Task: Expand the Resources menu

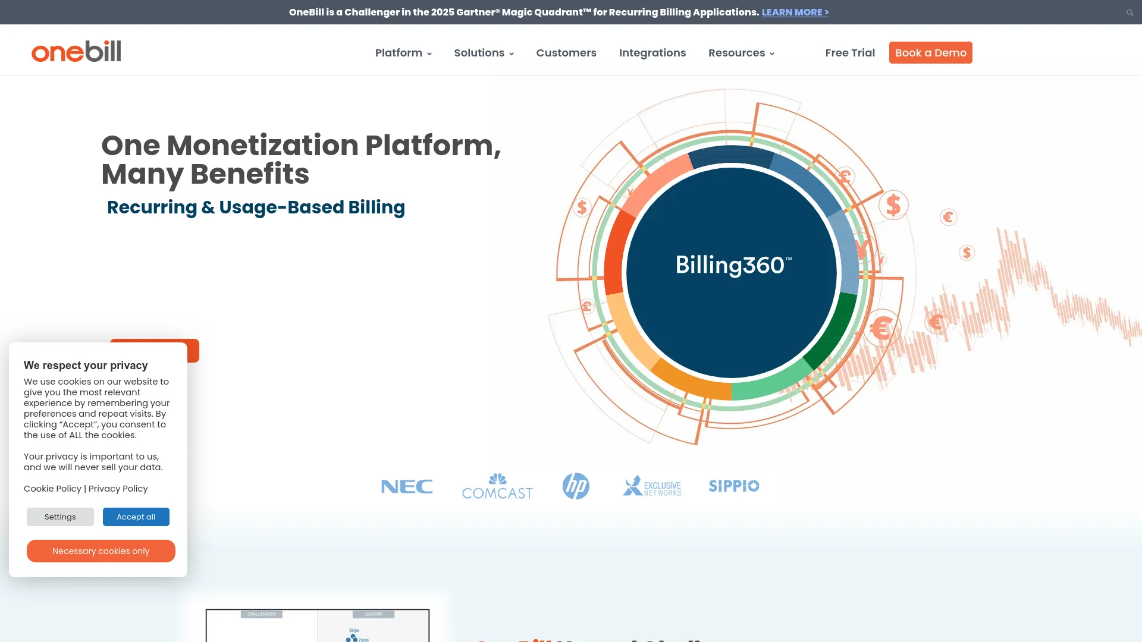Action: 741,53
